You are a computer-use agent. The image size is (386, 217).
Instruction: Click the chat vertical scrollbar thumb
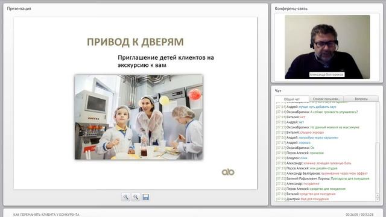tap(378, 168)
